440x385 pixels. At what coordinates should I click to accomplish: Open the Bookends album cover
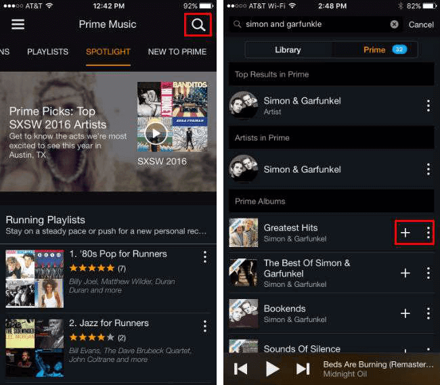pyautogui.click(x=244, y=313)
